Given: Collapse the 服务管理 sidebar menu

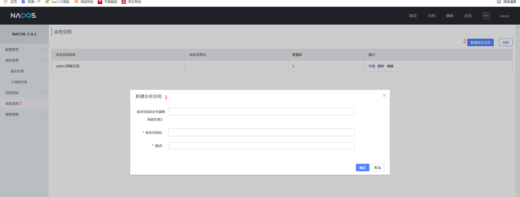Looking at the screenshot, I should tap(24, 60).
